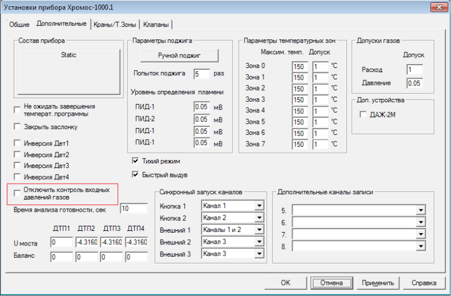This screenshot has height=296, width=451.
Task: Click Зона 0 maximum temperature field
Action: (x=299, y=66)
